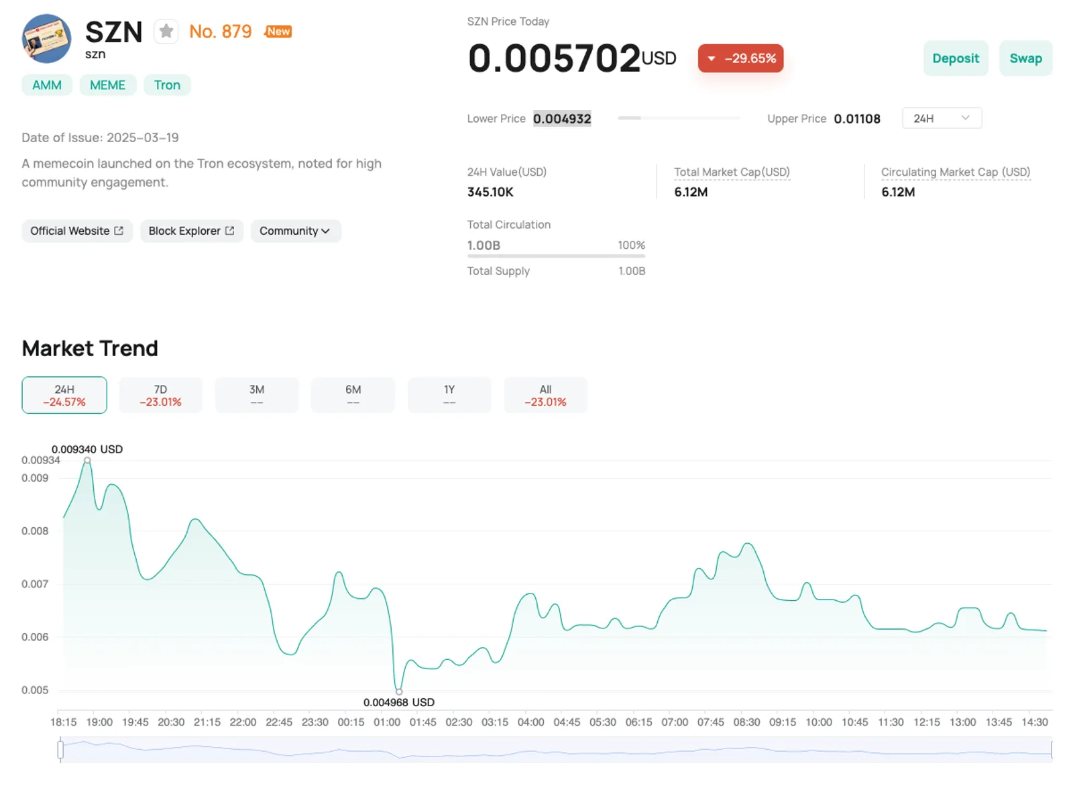Expand the Community dropdown
This screenshot has width=1073, height=794.
(296, 231)
